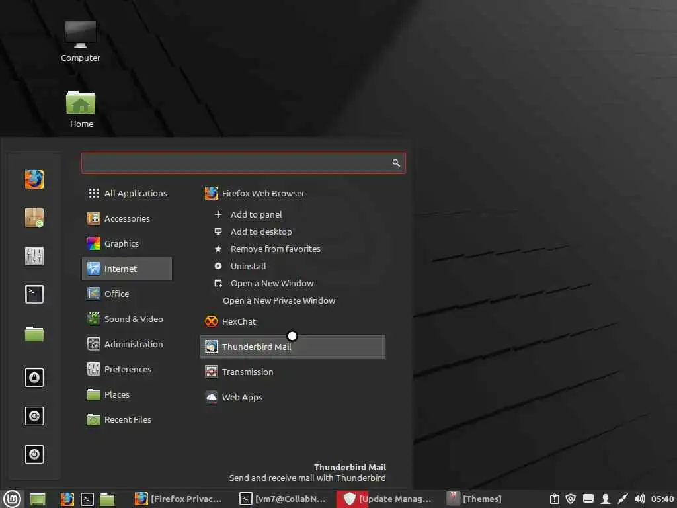Click the Linux Mint menu button
The height and width of the screenshot is (508, 677).
click(x=12, y=499)
